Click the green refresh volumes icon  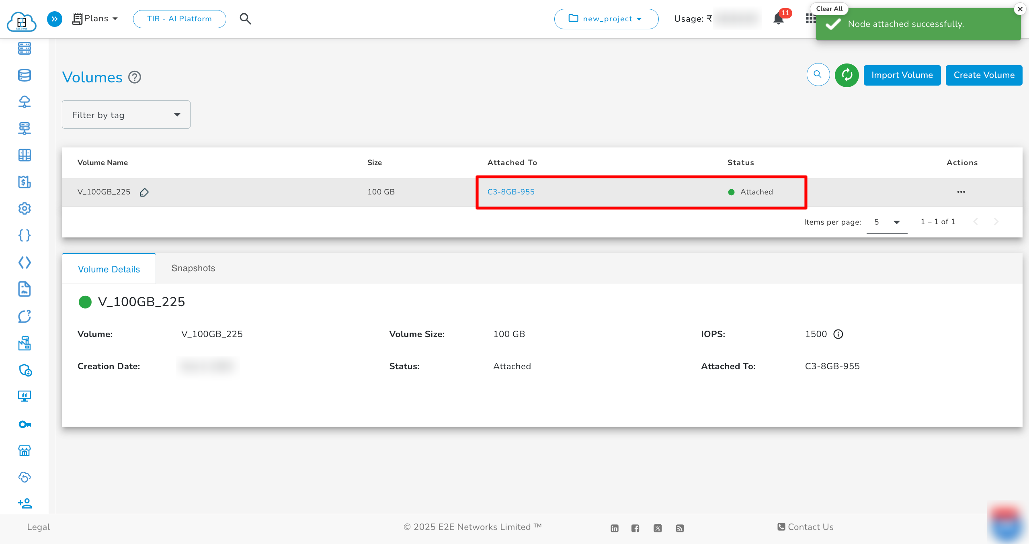tap(847, 75)
